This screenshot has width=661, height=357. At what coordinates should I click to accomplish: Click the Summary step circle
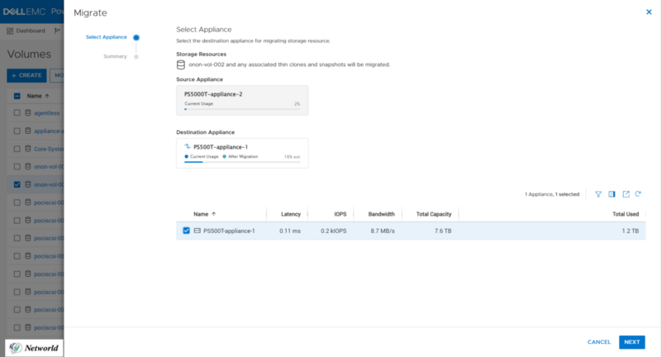[136, 56]
